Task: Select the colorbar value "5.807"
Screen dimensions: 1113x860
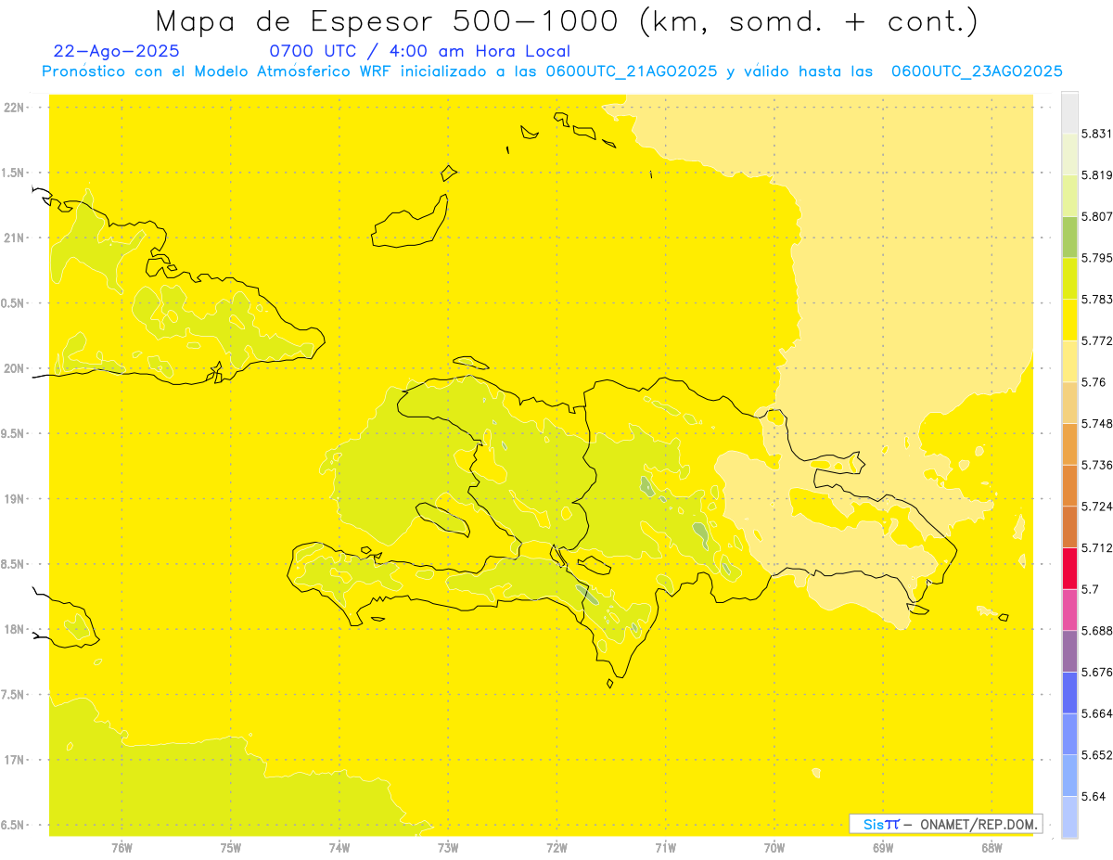Action: pyautogui.click(x=1096, y=216)
